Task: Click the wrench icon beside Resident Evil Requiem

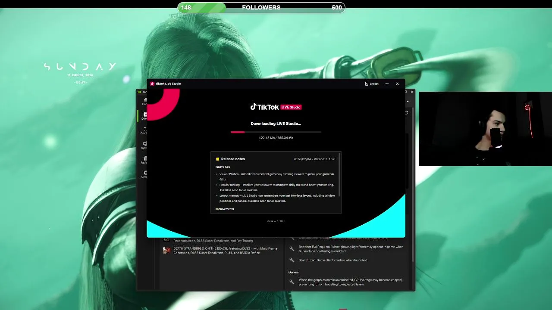Action: click(292, 249)
